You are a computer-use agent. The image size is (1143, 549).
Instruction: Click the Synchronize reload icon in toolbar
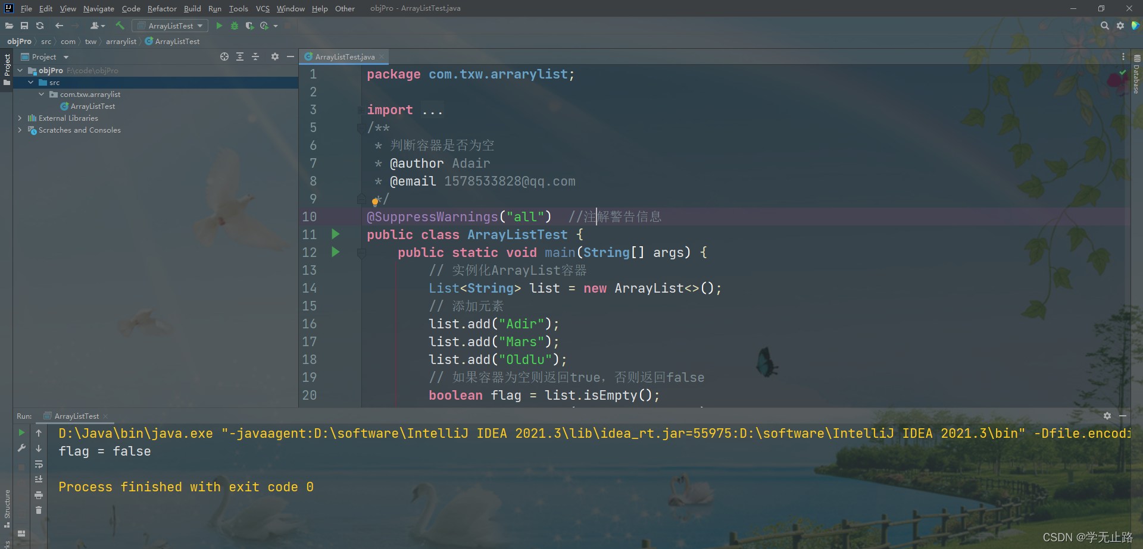[40, 26]
